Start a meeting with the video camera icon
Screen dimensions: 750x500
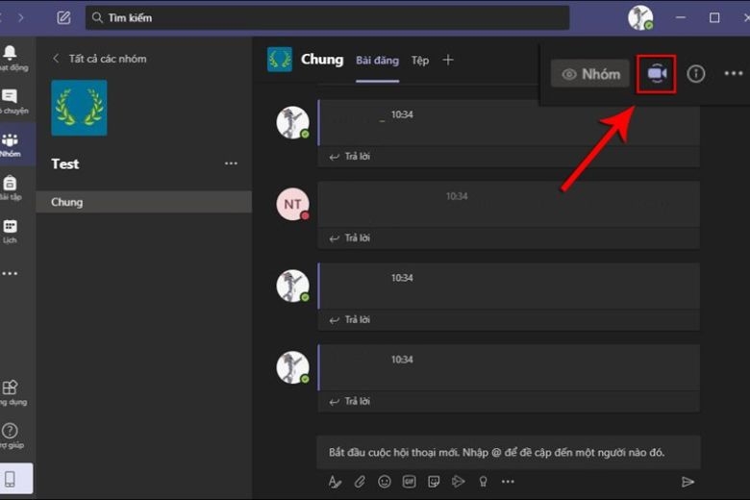pyautogui.click(x=657, y=74)
